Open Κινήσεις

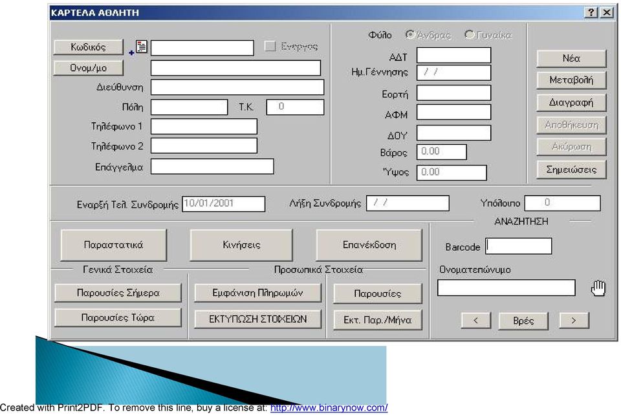(241, 245)
